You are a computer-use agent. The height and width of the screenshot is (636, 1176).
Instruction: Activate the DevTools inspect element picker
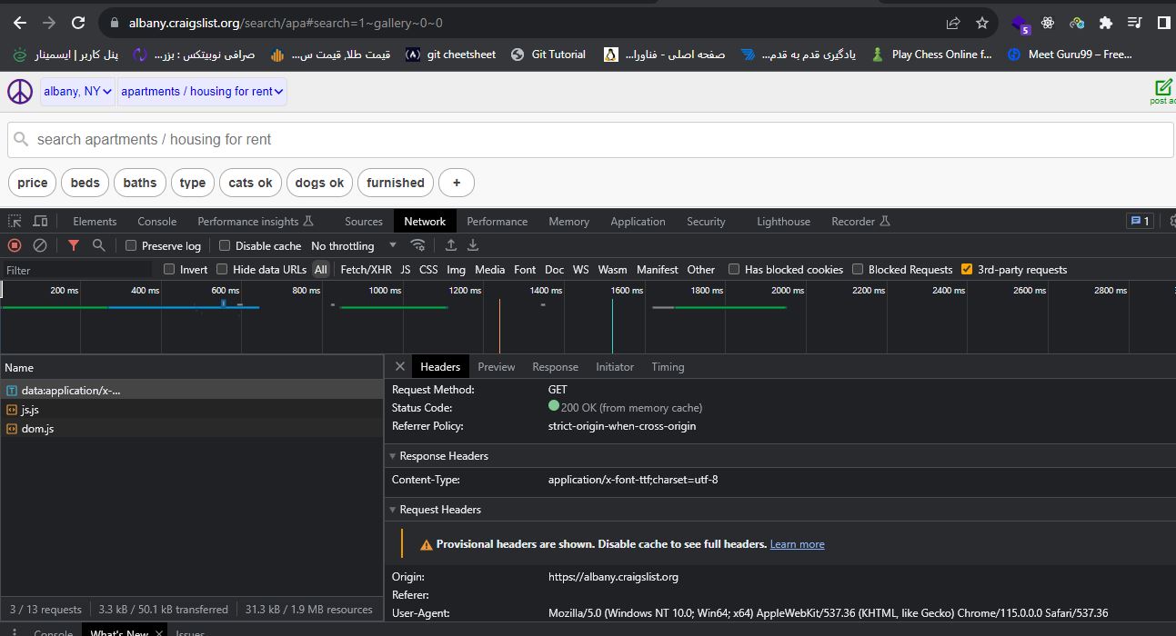tap(15, 221)
